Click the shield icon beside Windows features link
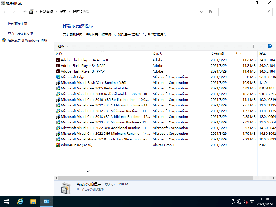Screen dimensions: 276x207 4,40
